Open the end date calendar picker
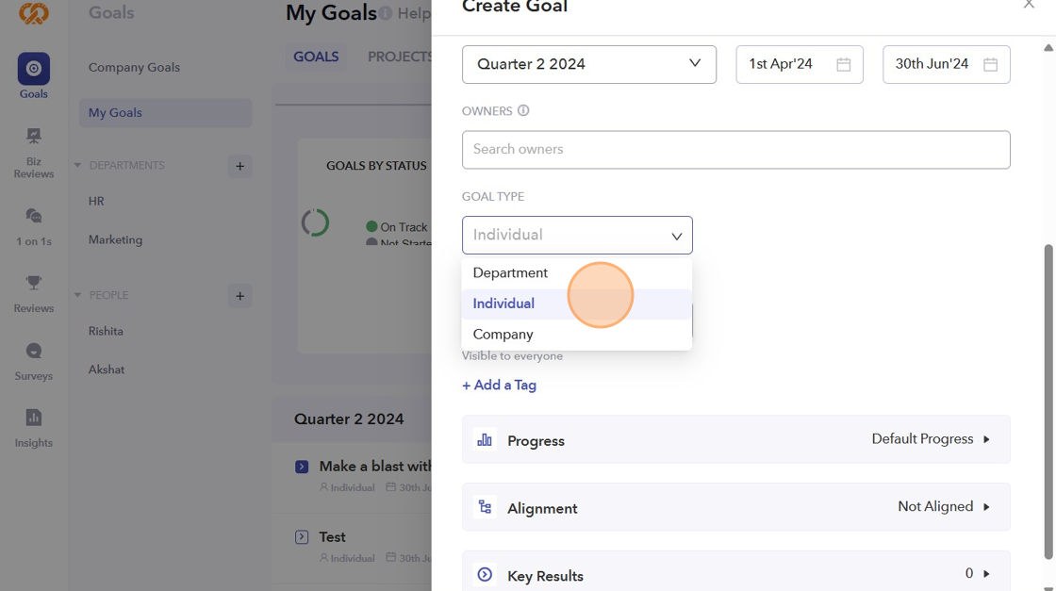The width and height of the screenshot is (1056, 591). pos(990,65)
